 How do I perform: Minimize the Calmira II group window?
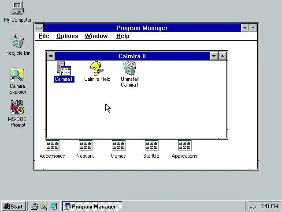[x=214, y=56]
